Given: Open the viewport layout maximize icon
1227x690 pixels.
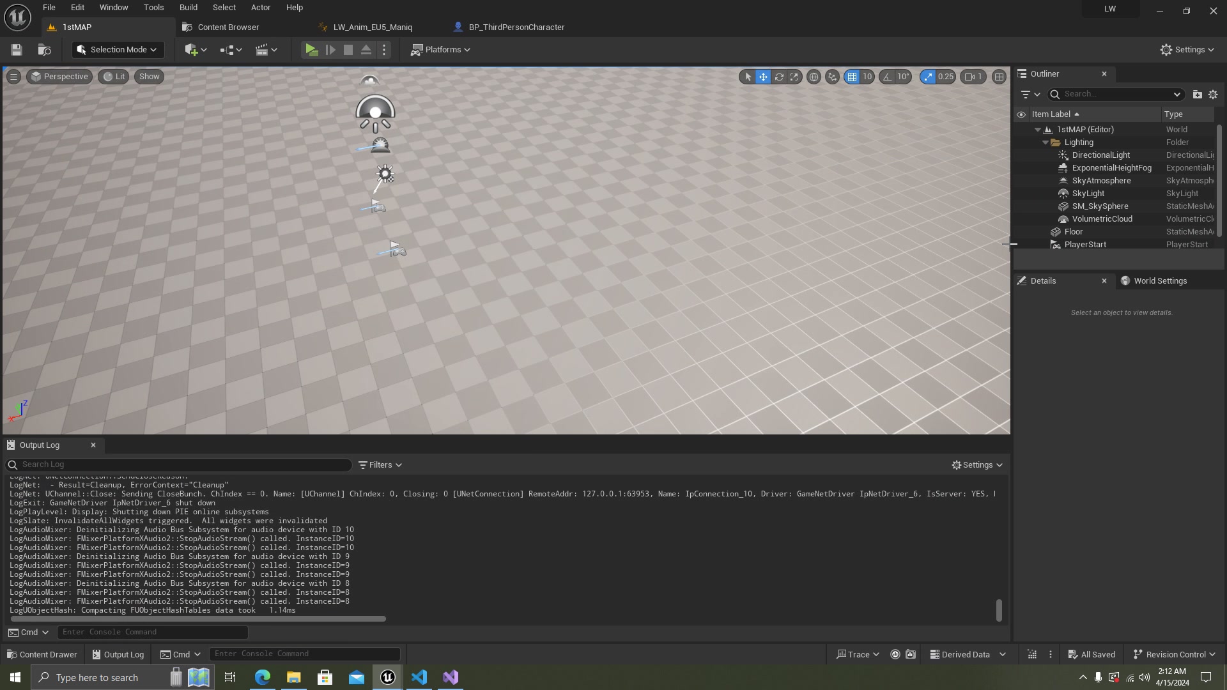Looking at the screenshot, I should (x=999, y=77).
